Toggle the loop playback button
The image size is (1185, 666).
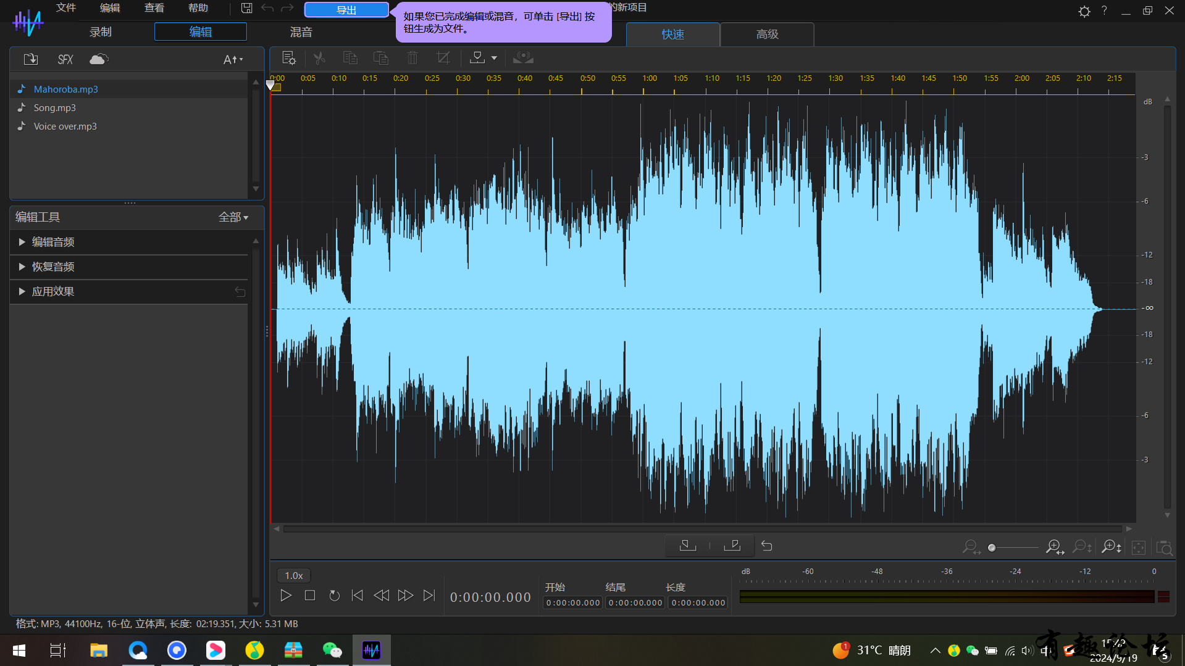tap(334, 596)
